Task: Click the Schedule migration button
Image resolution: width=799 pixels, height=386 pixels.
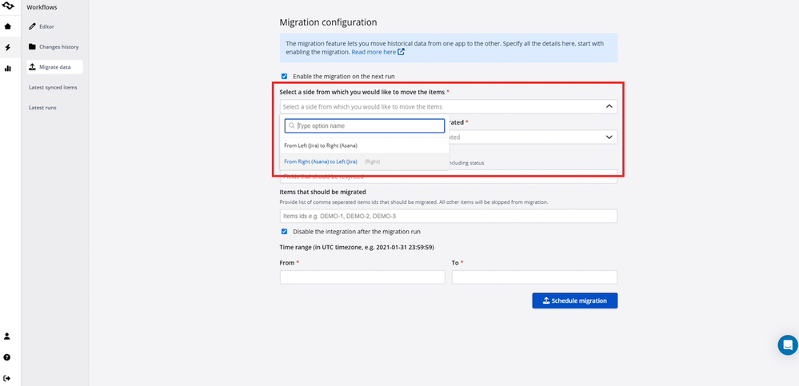Action: coord(574,300)
